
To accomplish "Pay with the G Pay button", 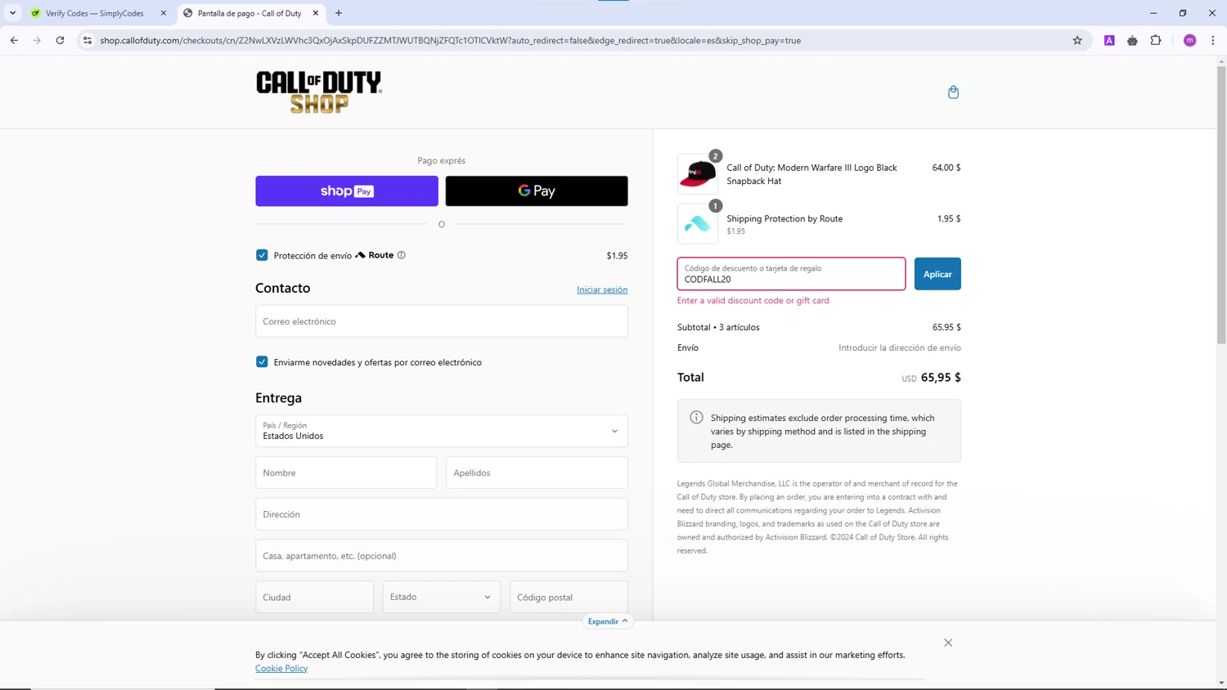I will click(x=537, y=191).
